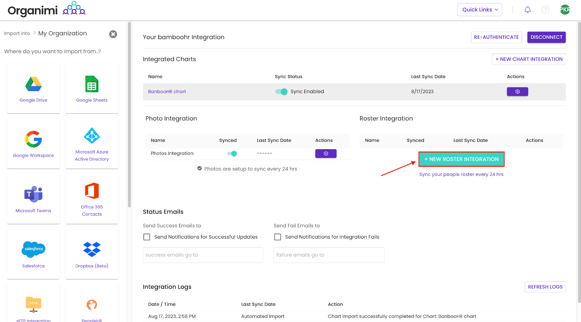Image resolution: width=581 pixels, height=322 pixels.
Task: Choose Google Sheets as import source
Action: [x=92, y=88]
